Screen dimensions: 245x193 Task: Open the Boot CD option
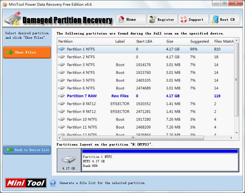[x=225, y=20]
